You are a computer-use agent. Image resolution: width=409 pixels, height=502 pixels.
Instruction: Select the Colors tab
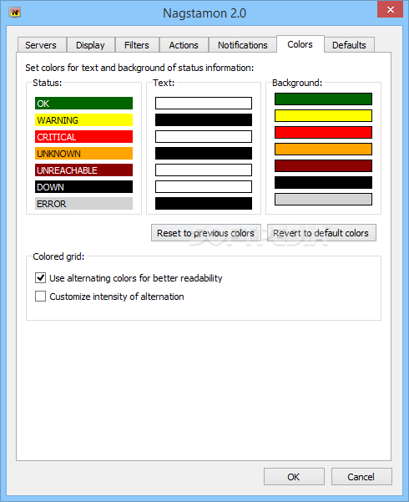point(300,44)
